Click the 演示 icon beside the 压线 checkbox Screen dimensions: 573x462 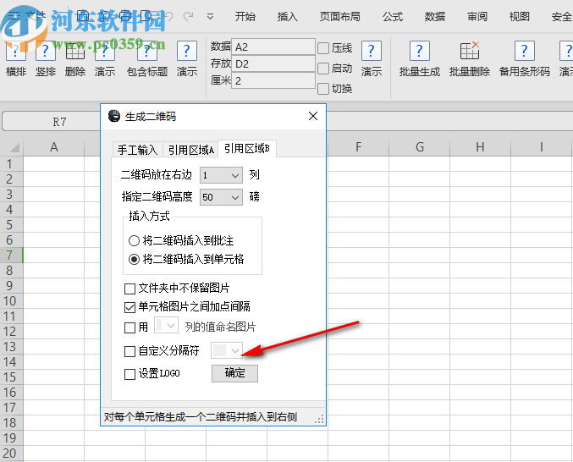(x=372, y=51)
